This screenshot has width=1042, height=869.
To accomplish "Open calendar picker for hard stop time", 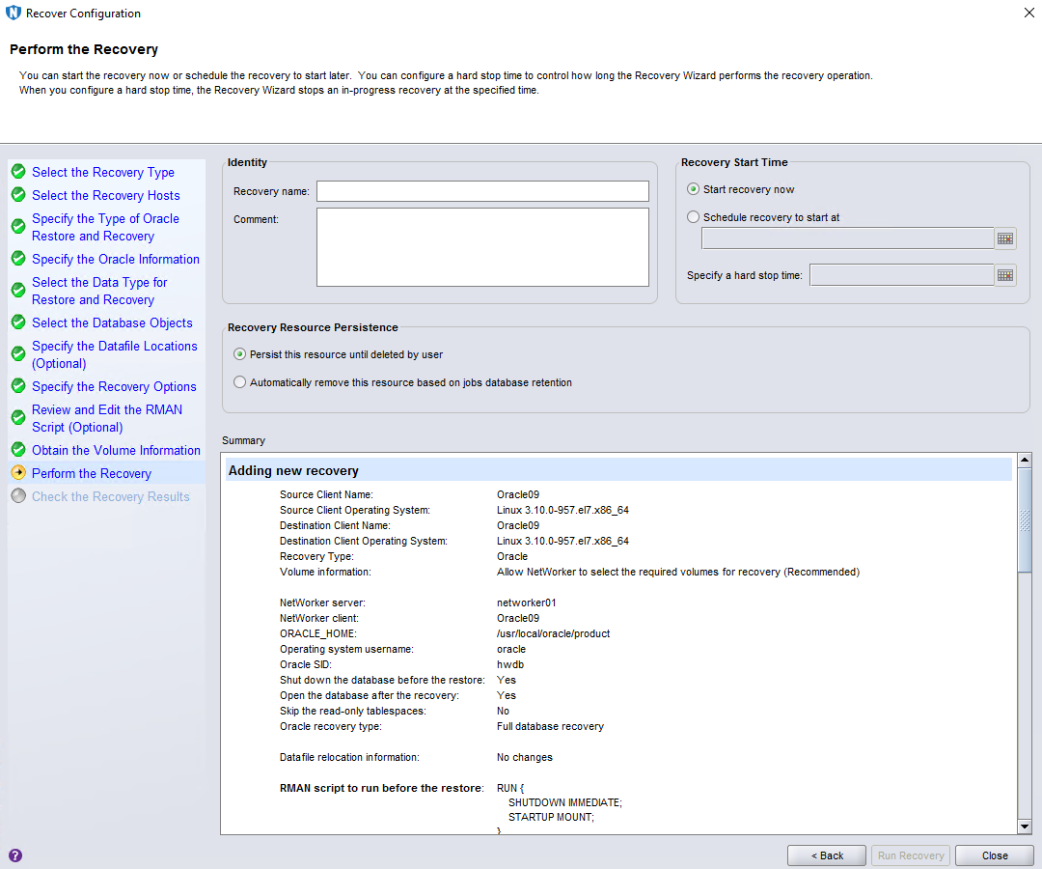I will (x=1005, y=275).
